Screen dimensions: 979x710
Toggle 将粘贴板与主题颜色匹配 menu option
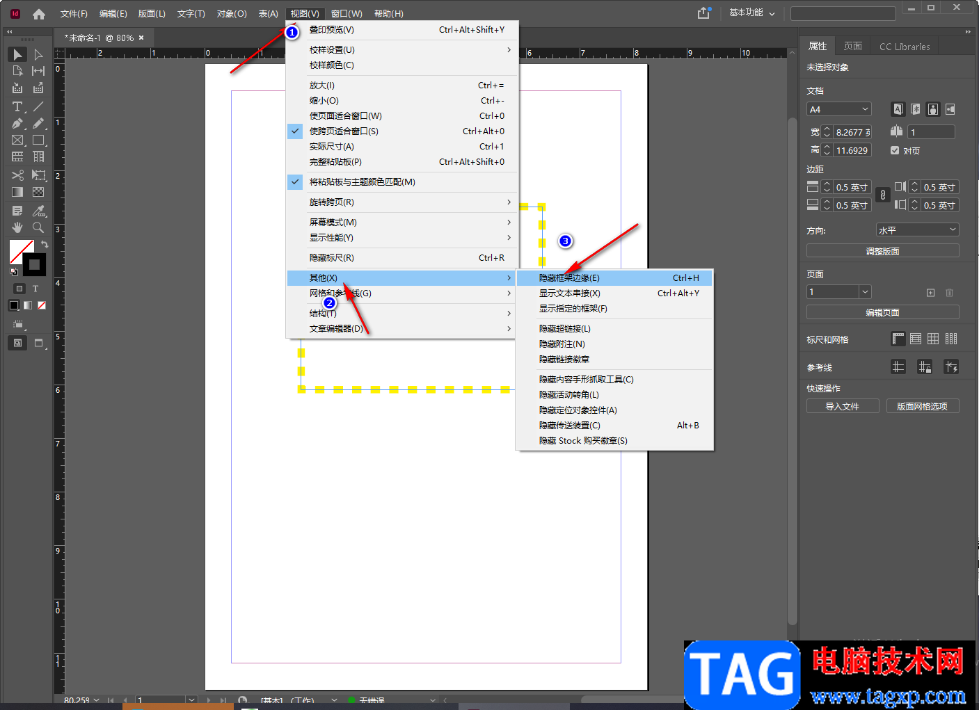[x=402, y=181]
